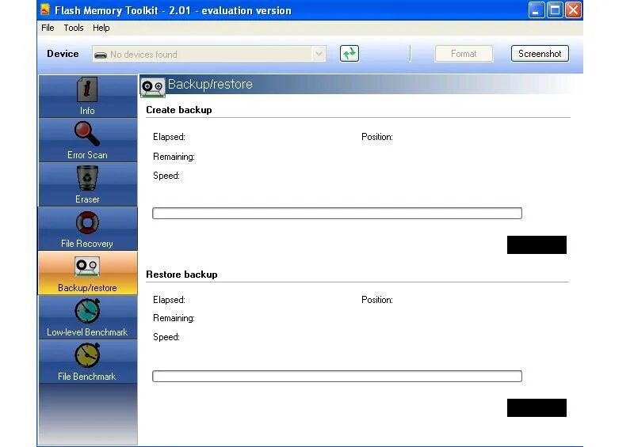Maximize the Flash Memory Toolkit window
Image resolution: width=634 pixels, height=447 pixels.
(x=555, y=10)
